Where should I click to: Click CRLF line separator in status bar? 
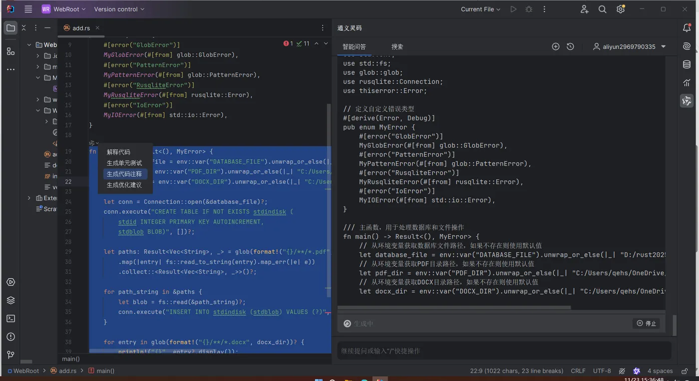578,371
